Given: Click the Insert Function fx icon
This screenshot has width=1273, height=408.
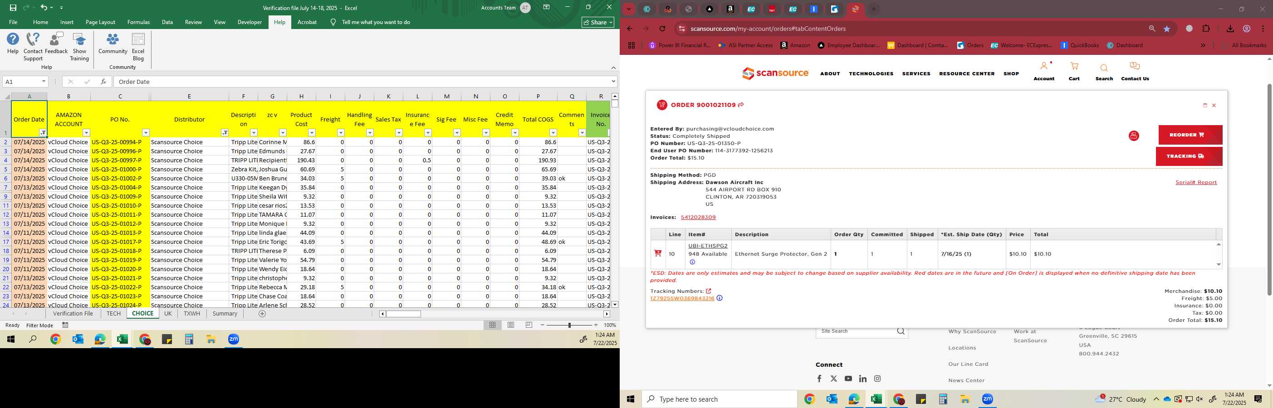Looking at the screenshot, I should (103, 82).
